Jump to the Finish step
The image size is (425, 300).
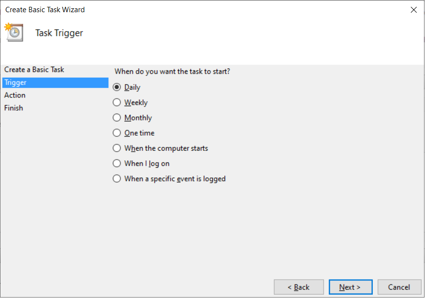14,108
